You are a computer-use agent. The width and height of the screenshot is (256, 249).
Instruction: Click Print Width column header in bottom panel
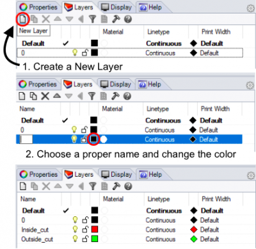pos(216,199)
